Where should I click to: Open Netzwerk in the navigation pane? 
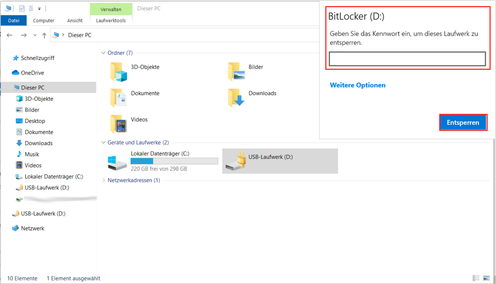(33, 228)
